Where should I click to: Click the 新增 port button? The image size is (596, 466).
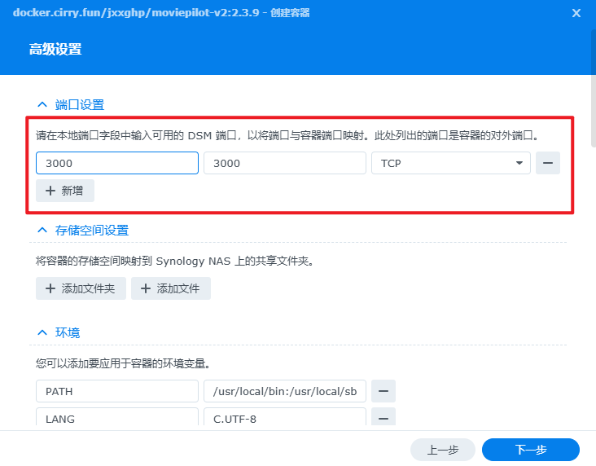[65, 191]
